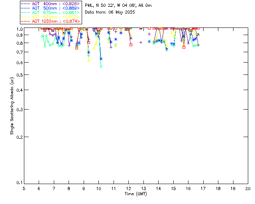The image size is (255, 204).
Task: Click the 20 tick on the time axis
Action: 248,188
